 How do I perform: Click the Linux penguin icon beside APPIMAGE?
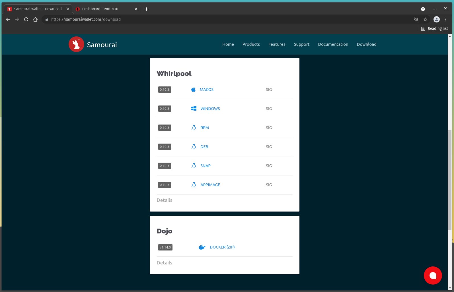pyautogui.click(x=194, y=185)
